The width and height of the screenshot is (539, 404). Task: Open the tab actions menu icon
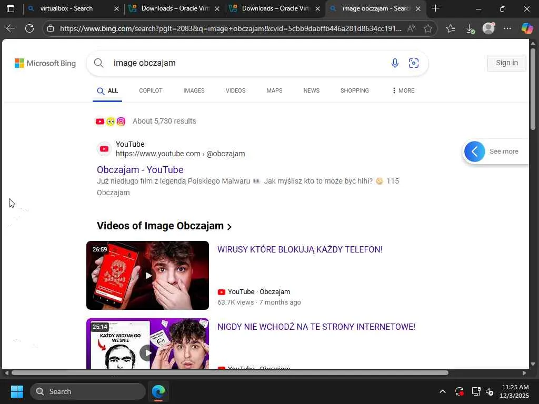tap(11, 8)
